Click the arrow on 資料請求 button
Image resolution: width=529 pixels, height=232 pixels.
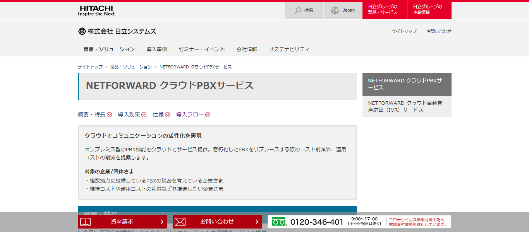pos(162,222)
